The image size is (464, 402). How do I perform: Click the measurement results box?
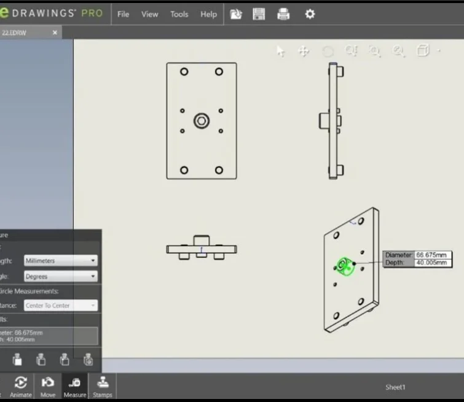click(x=49, y=336)
